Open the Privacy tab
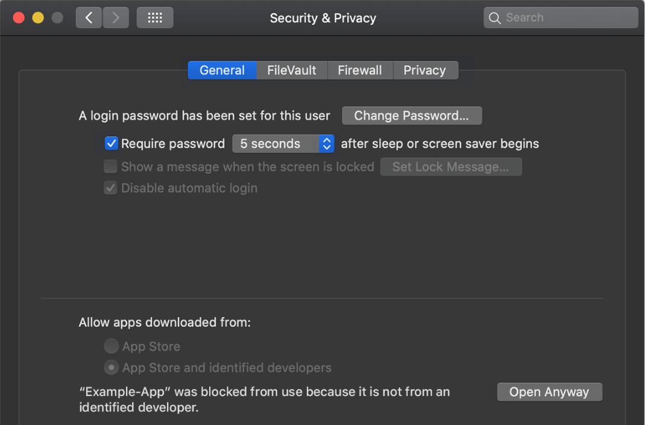Viewport: 645px width, 425px height. (x=426, y=70)
